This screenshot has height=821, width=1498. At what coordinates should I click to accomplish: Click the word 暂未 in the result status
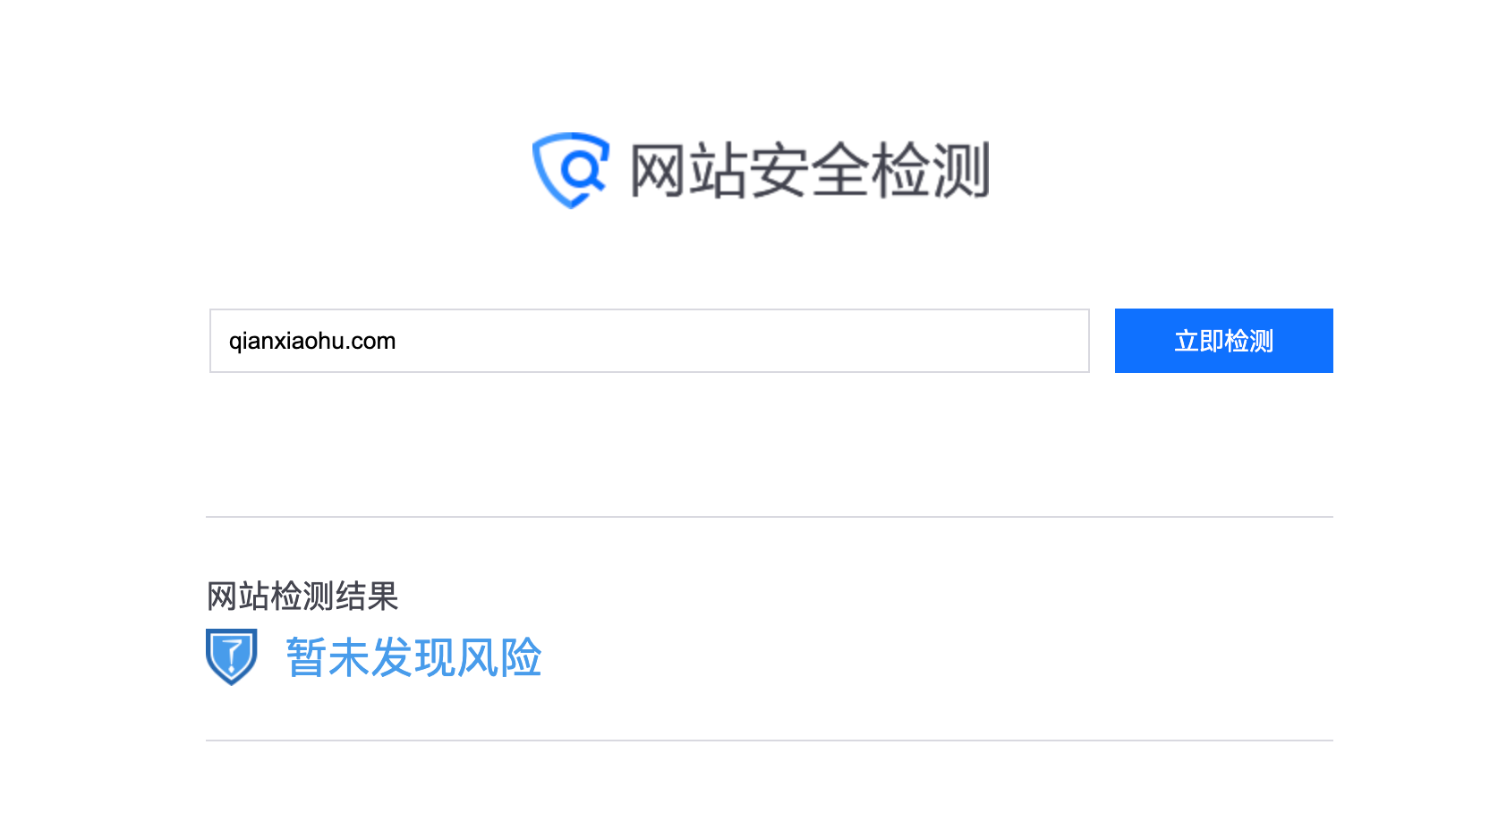point(328,657)
